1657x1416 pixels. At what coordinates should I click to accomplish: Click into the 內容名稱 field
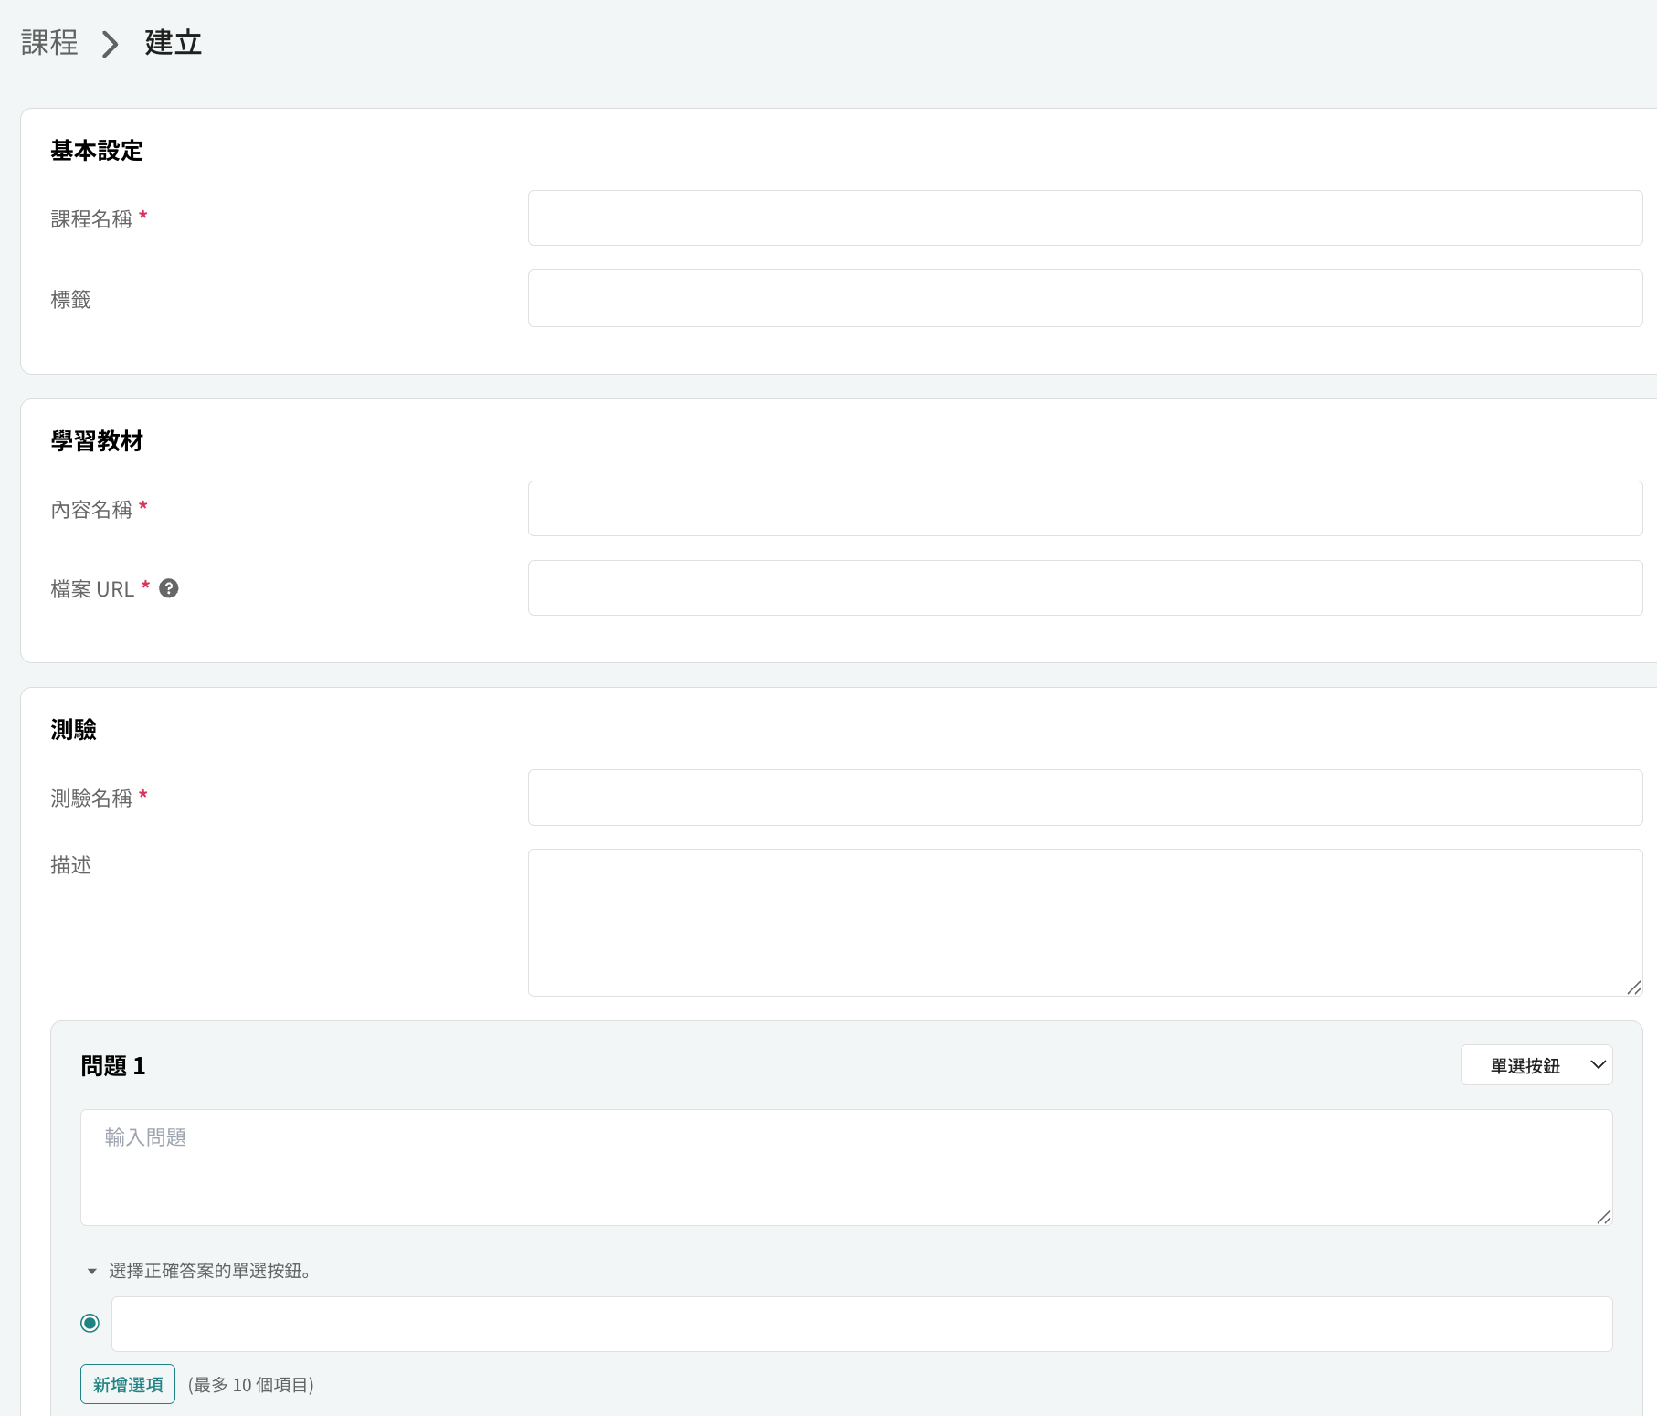coord(1085,508)
